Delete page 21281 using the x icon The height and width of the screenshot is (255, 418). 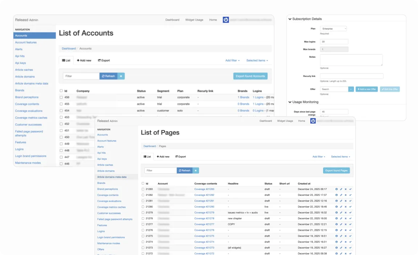pyautogui.click(x=346, y=201)
